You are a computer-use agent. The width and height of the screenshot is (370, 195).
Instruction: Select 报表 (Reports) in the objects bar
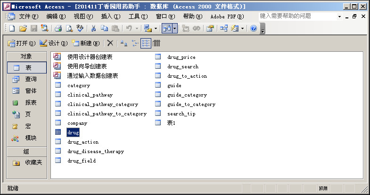27,103
